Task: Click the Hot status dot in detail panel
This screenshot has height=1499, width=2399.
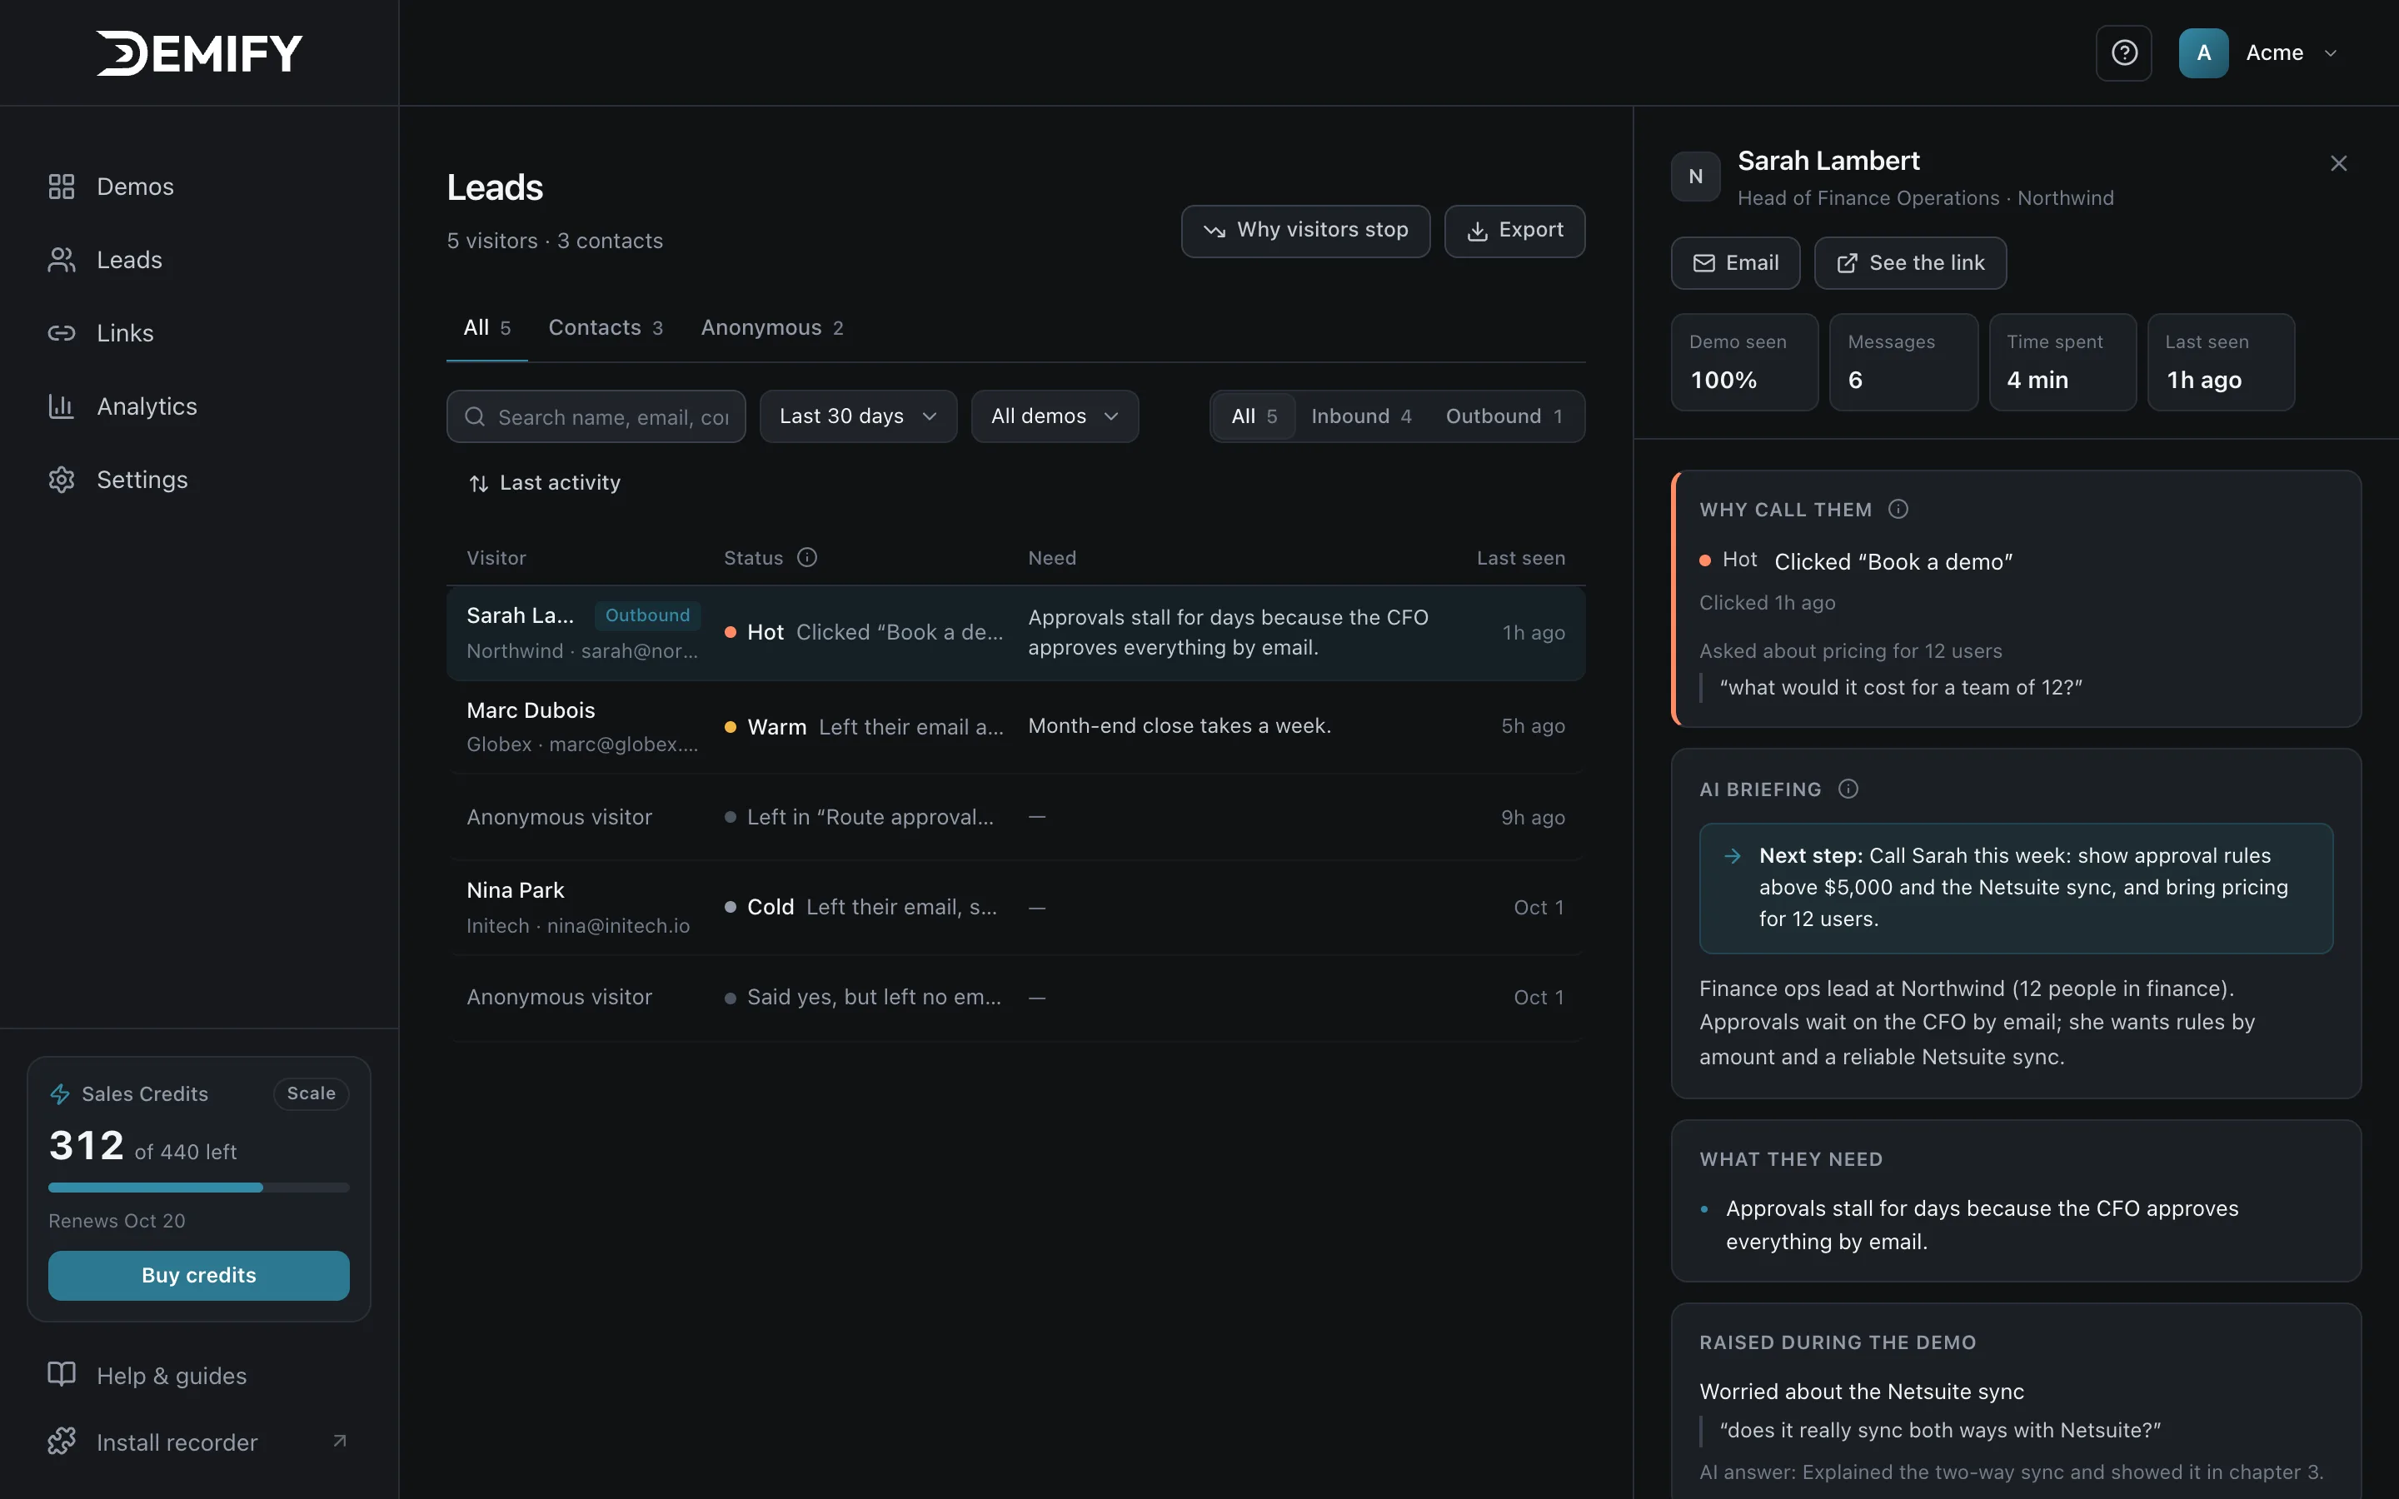Action: point(1705,561)
